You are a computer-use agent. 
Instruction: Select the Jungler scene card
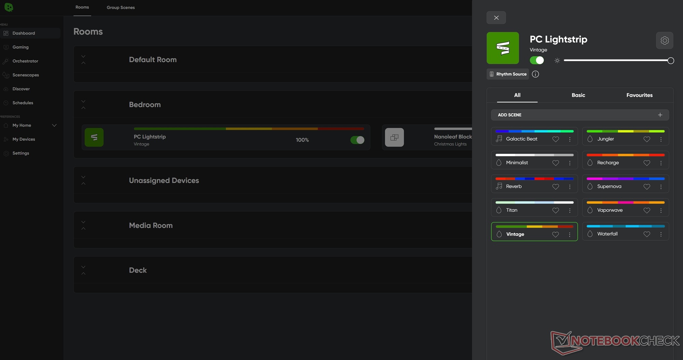tap(625, 136)
